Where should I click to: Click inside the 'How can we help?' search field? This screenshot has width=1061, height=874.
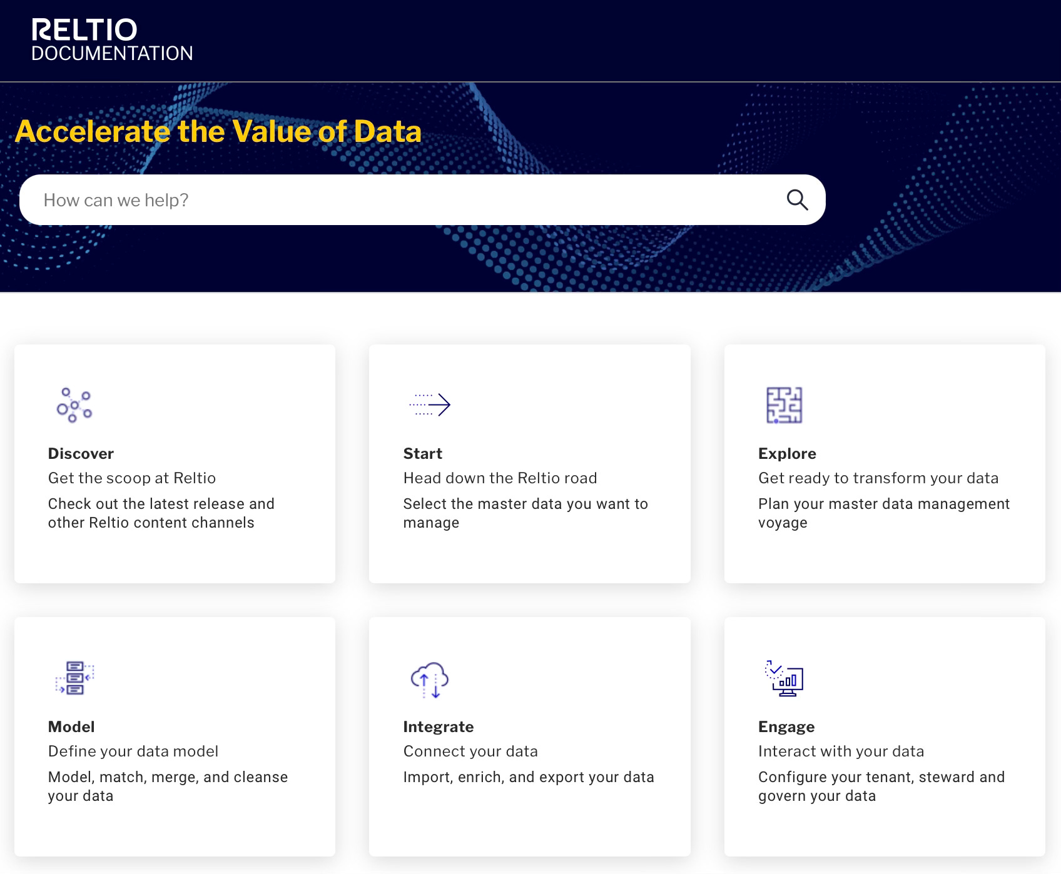(422, 200)
